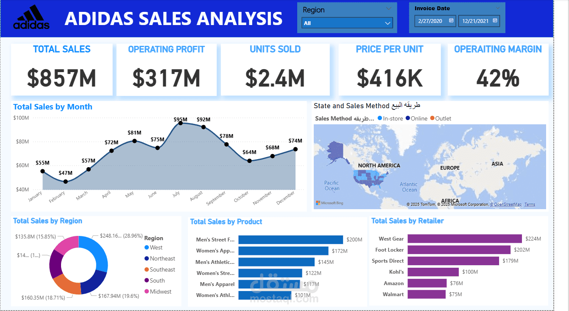The image size is (569, 311).
Task: Select the November $68M data point
Action: point(273,156)
